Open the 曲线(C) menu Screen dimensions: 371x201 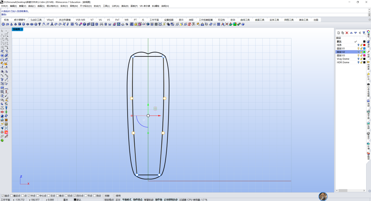point(32,6)
